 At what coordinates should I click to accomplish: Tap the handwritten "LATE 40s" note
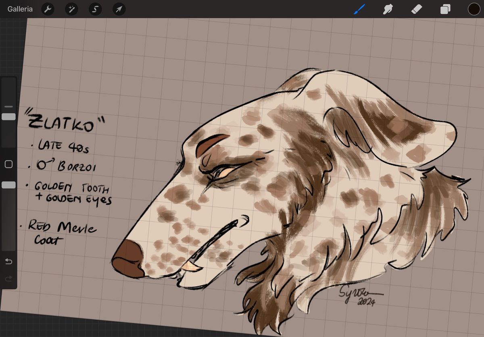tap(63, 146)
